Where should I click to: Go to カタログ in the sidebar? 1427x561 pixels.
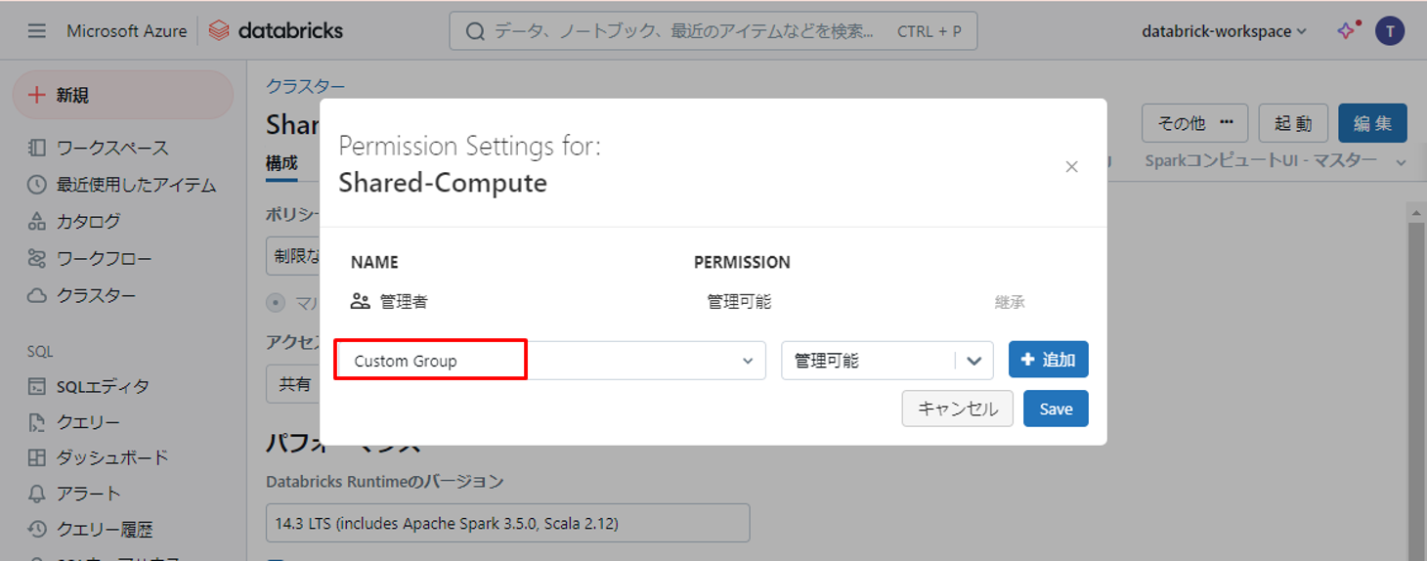click(x=88, y=222)
